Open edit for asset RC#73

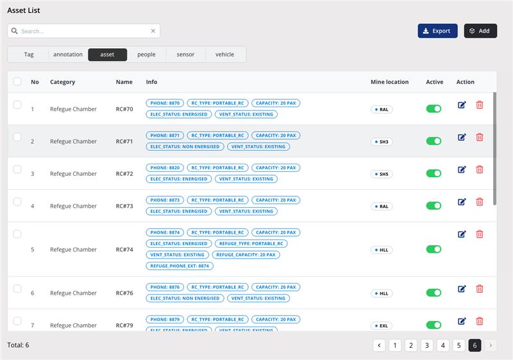coord(462,201)
